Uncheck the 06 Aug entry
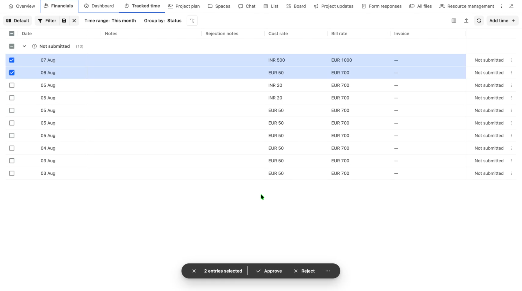The width and height of the screenshot is (522, 291). (12, 73)
